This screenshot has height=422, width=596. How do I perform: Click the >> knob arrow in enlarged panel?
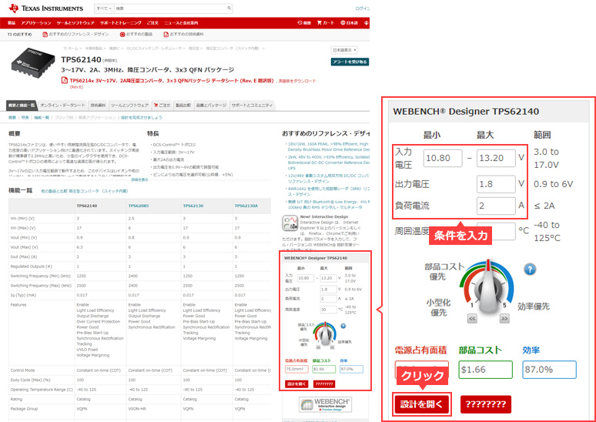504,319
